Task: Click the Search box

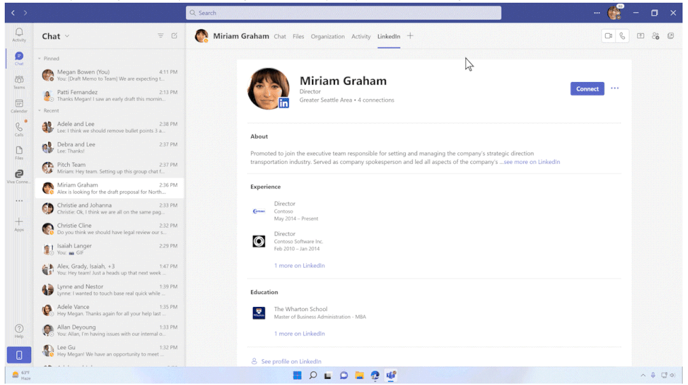Action: coord(343,13)
